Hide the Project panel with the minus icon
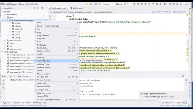This screenshot has width=193, height=109. [x=46, y=8]
